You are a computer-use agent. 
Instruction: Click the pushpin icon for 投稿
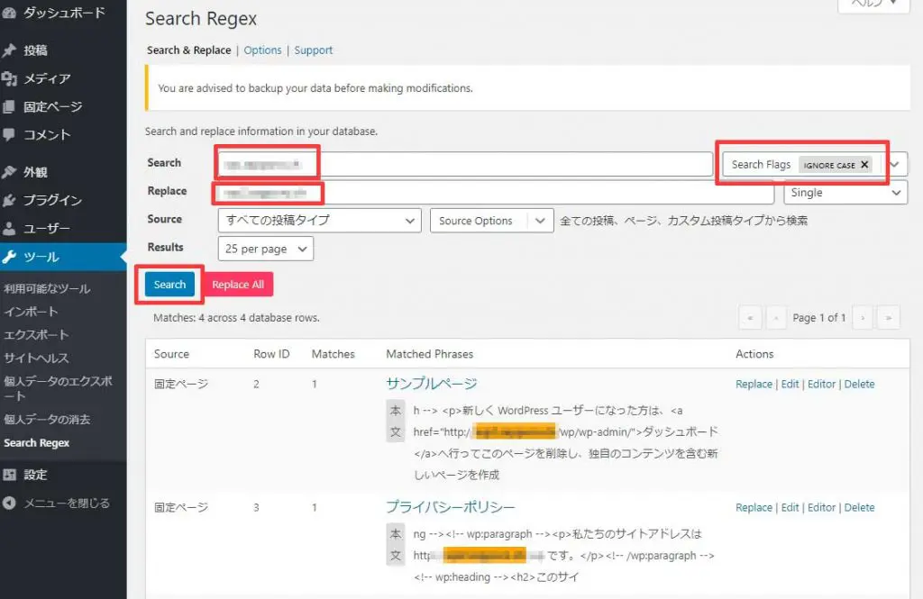pyautogui.click(x=9, y=50)
